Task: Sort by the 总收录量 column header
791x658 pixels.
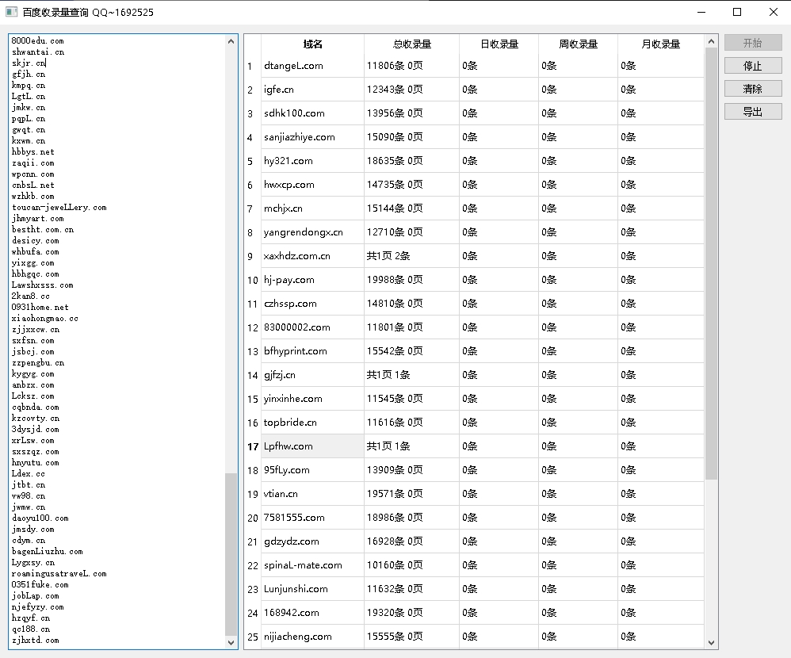Action: click(411, 44)
